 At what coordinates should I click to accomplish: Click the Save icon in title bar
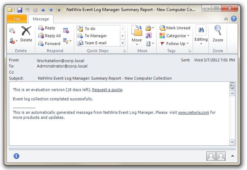[x=20, y=10]
